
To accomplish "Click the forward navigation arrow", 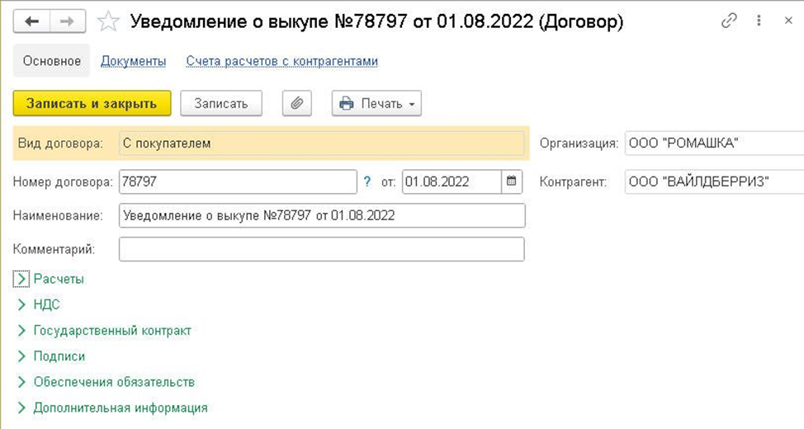I will click(71, 22).
